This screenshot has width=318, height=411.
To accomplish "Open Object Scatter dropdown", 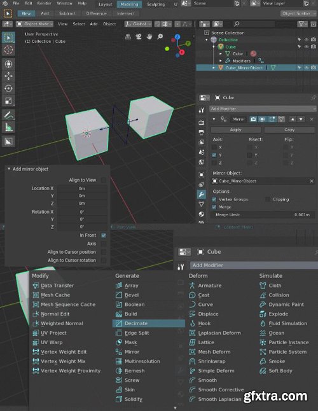I will pyautogui.click(x=298, y=13).
